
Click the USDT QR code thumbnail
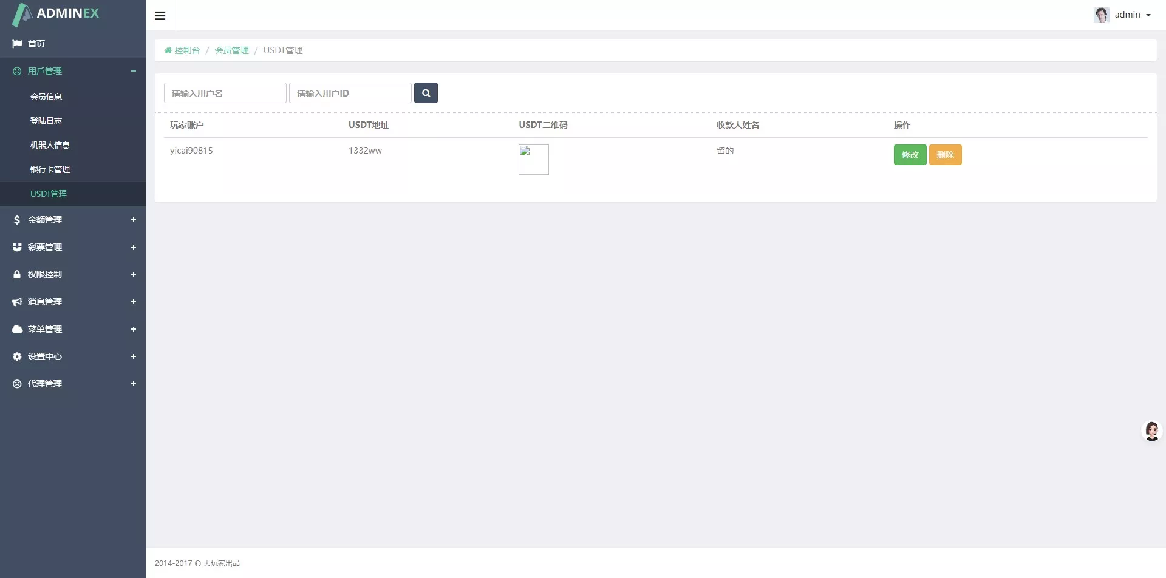[533, 160]
